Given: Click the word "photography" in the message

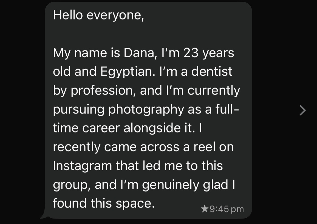Looking at the screenshot, I should [x=146, y=110].
